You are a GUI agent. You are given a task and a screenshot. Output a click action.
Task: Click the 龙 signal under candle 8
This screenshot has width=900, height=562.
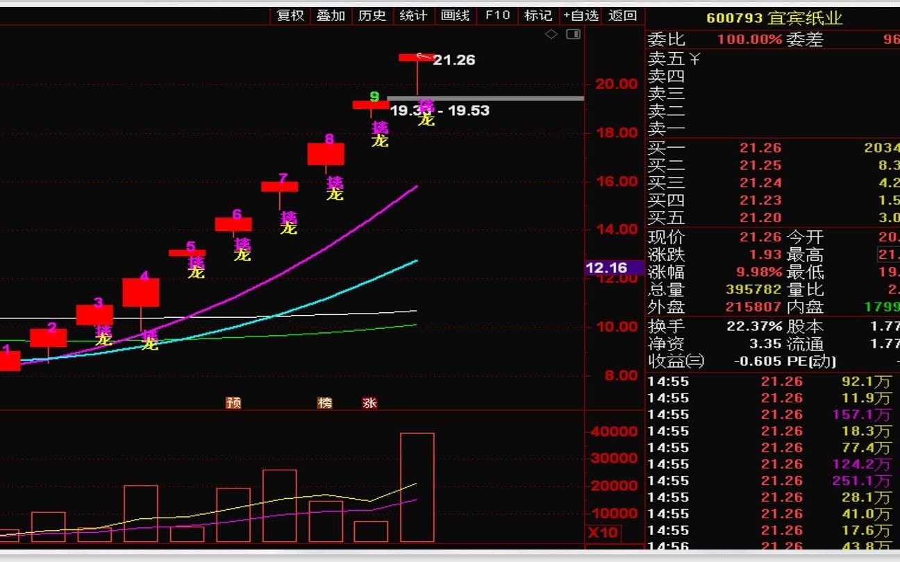point(335,195)
